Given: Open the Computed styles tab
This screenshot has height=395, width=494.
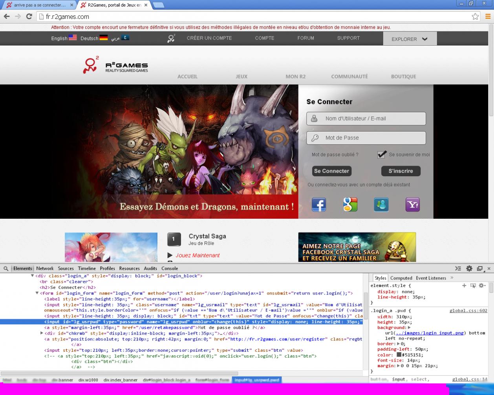Looking at the screenshot, I should pyautogui.click(x=401, y=278).
